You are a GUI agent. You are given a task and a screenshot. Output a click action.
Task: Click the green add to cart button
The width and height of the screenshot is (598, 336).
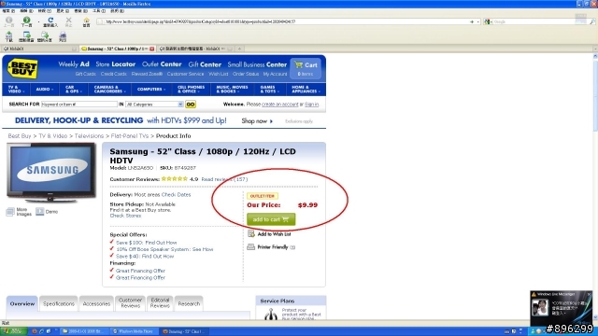(271, 219)
